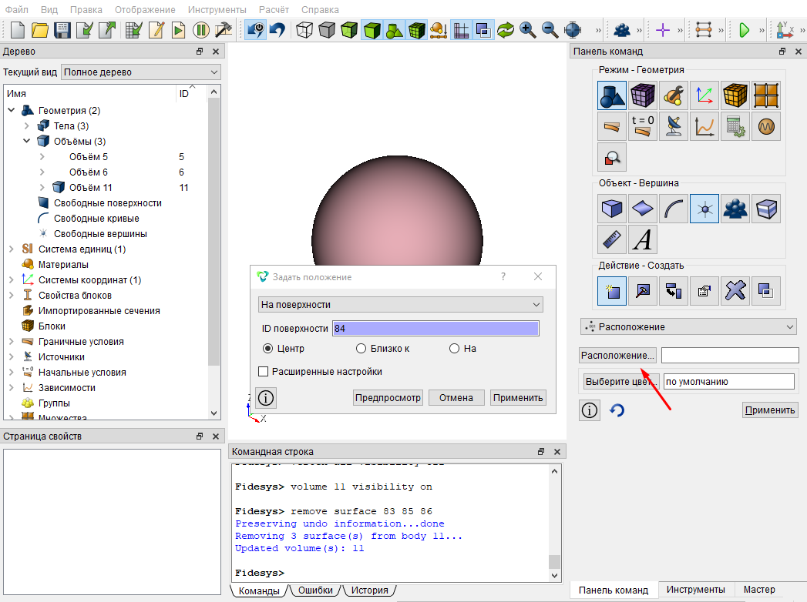Expand the Система единиц node
This screenshot has height=602, width=807.
click(x=12, y=249)
